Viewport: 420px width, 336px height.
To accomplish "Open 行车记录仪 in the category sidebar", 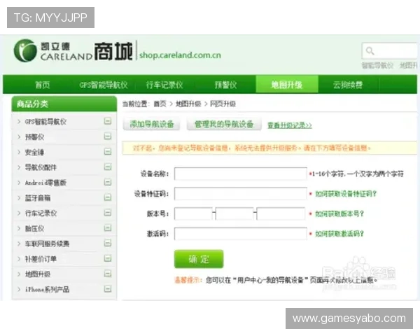I will [x=41, y=213].
